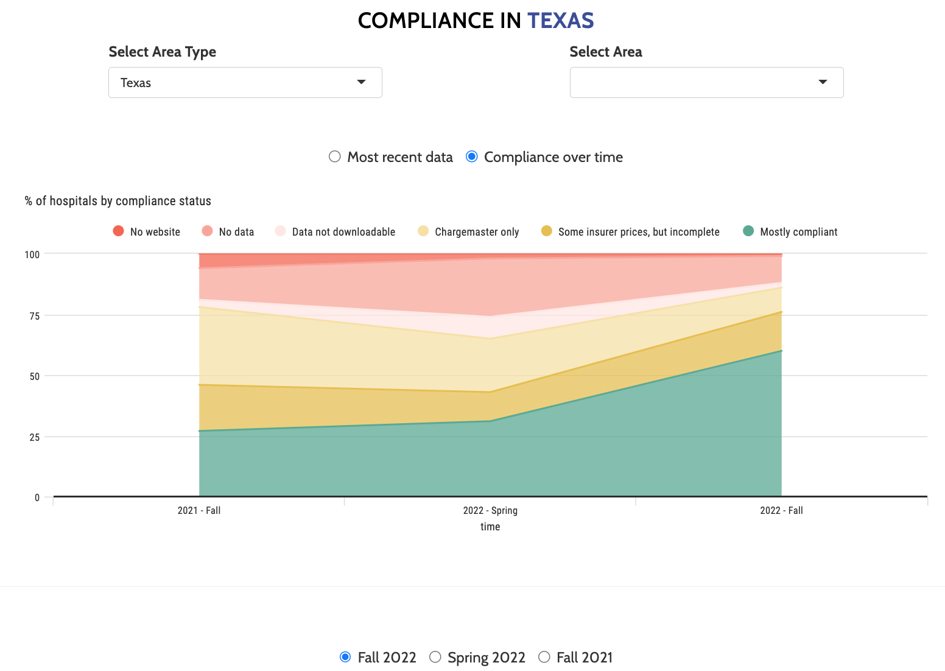Choose the Fall 2021 radio option
The image size is (945, 671).
[x=544, y=657]
